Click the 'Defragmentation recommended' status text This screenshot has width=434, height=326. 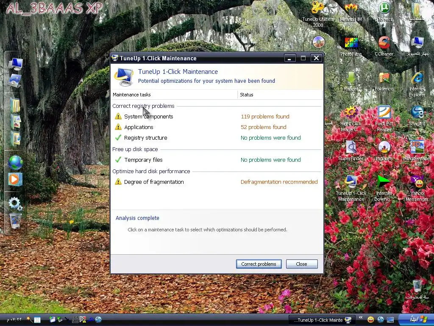[279, 182]
